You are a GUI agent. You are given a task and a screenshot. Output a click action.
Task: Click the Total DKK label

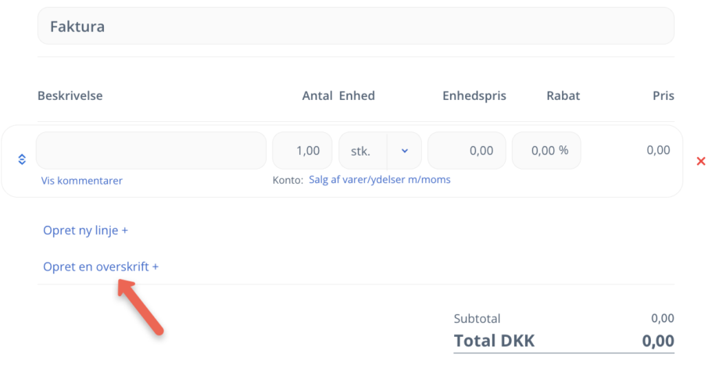tap(494, 341)
